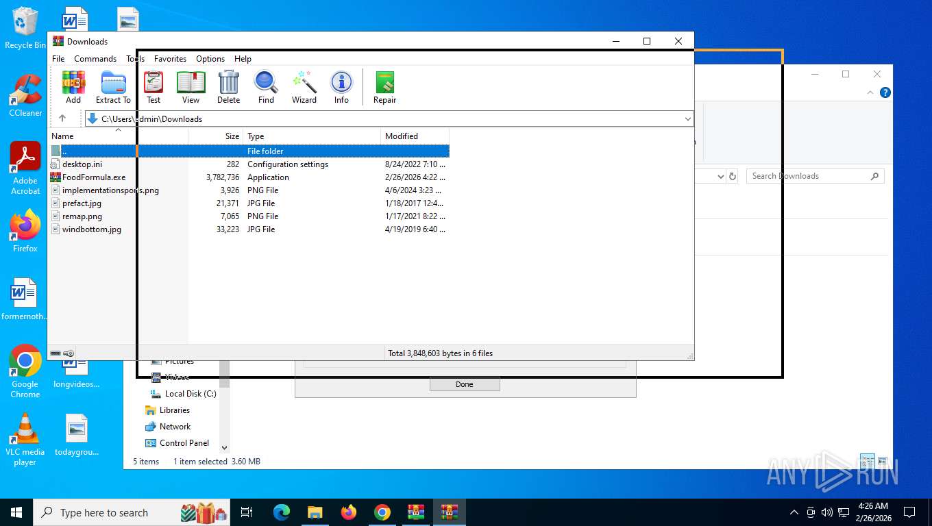Click the refresh button in File Explorer
932x526 pixels.
point(733,176)
